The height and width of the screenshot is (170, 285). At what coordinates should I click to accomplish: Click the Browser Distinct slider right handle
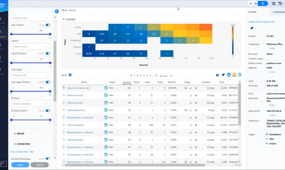[x=50, y=120]
